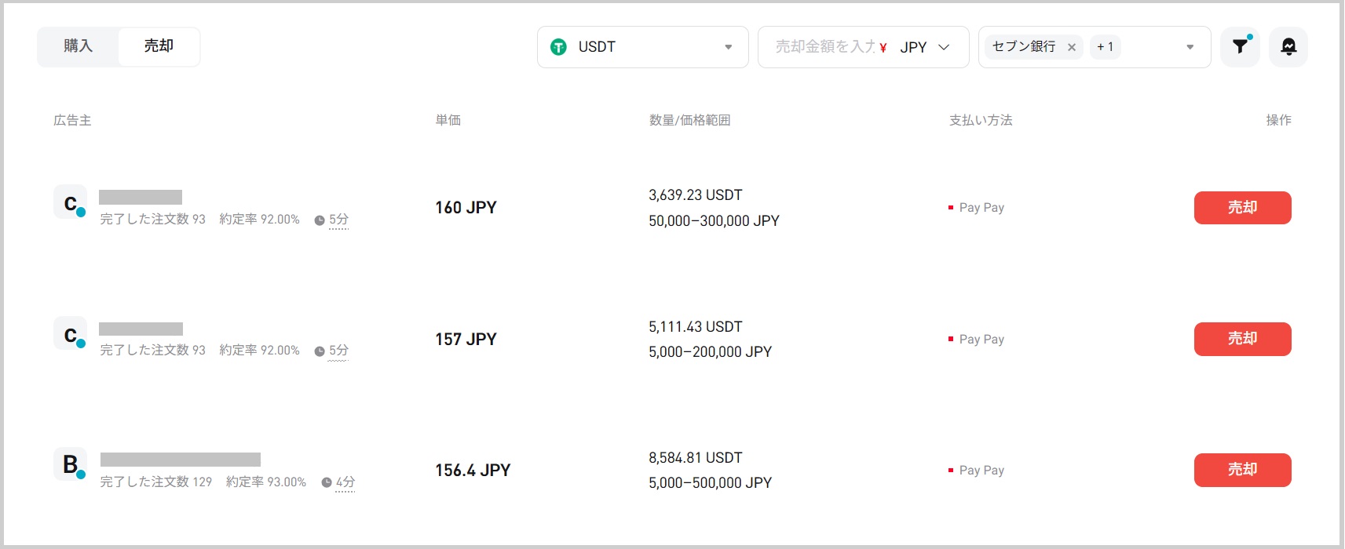Switch to the 購入 tab
Viewport: 1345px width, 549px height.
point(78,46)
